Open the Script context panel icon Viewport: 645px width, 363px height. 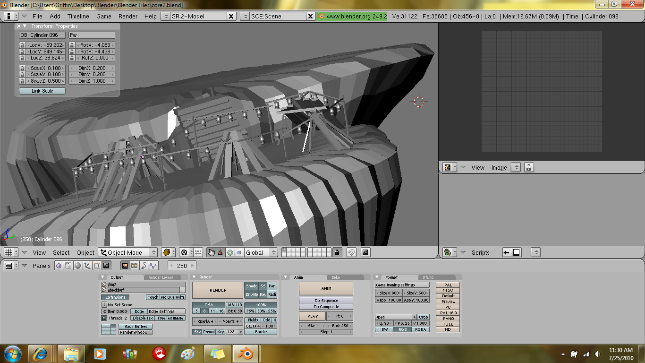click(x=68, y=266)
